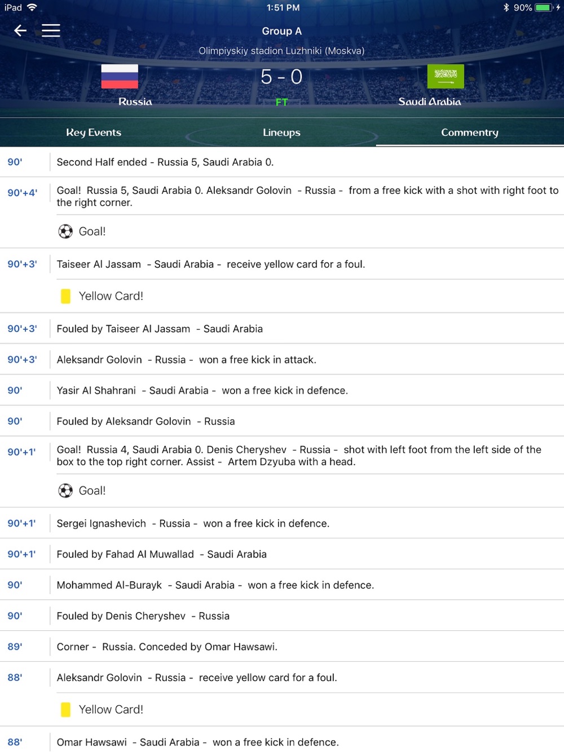The image size is (564, 752).
Task: Tap the Group A title
Action: coord(281,31)
